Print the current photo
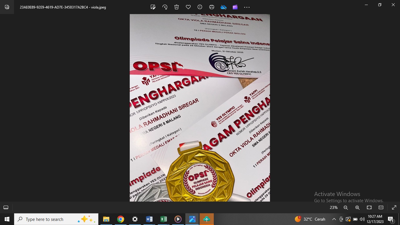 tap(212, 7)
